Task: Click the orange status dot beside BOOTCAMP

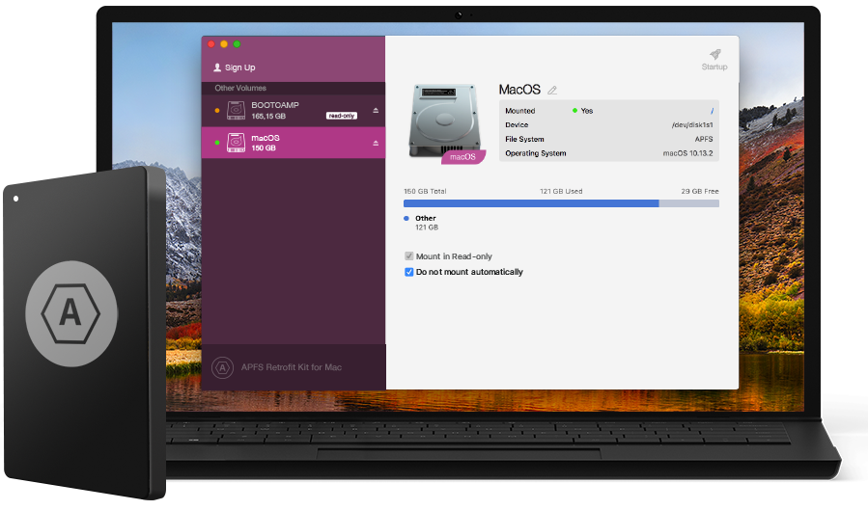Action: tap(217, 111)
